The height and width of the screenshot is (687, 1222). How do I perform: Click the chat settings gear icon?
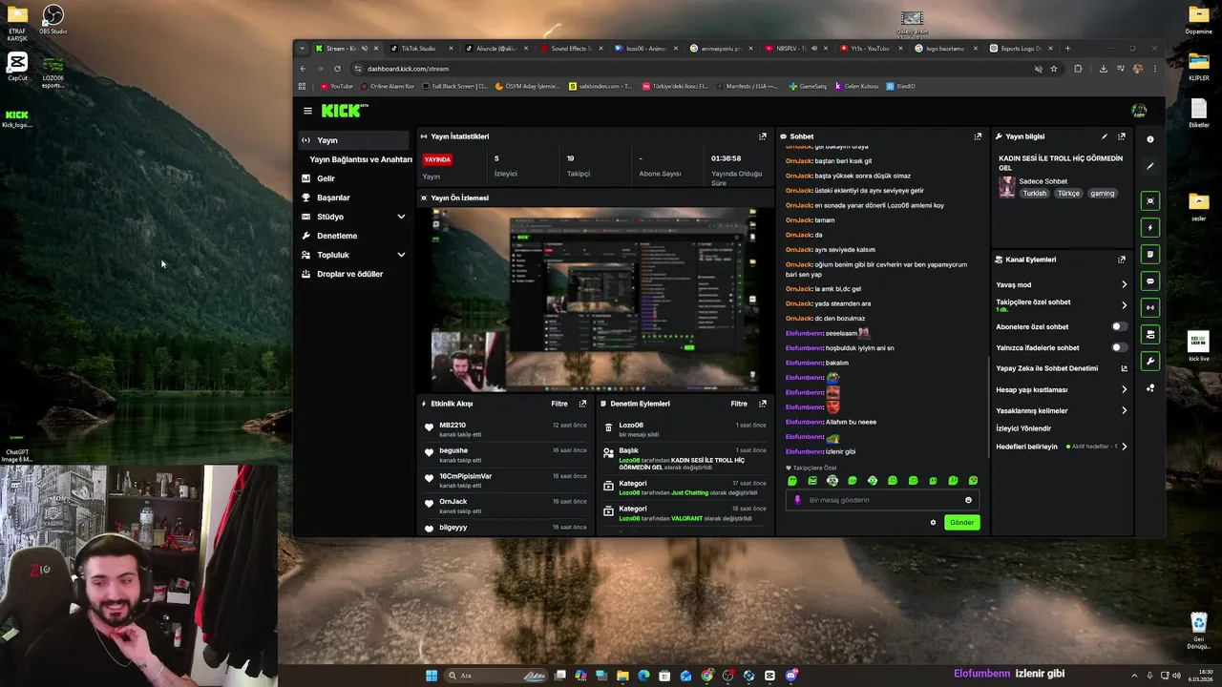point(933,522)
